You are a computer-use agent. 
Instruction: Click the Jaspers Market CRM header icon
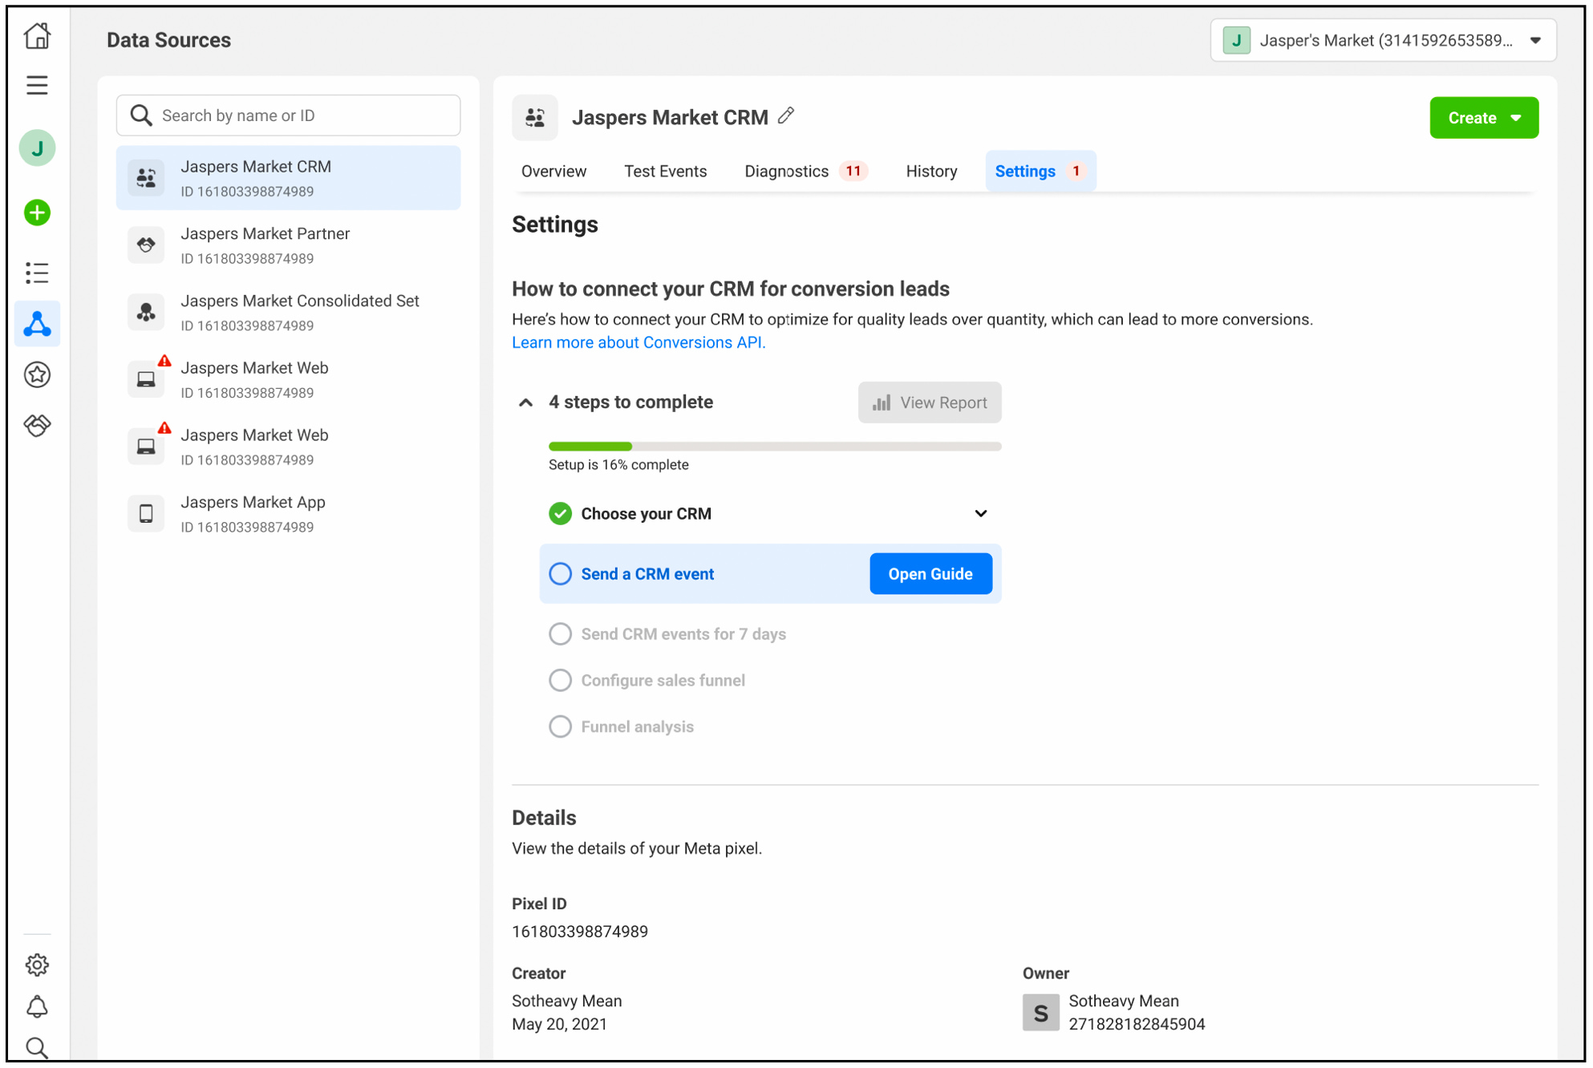pyautogui.click(x=535, y=118)
